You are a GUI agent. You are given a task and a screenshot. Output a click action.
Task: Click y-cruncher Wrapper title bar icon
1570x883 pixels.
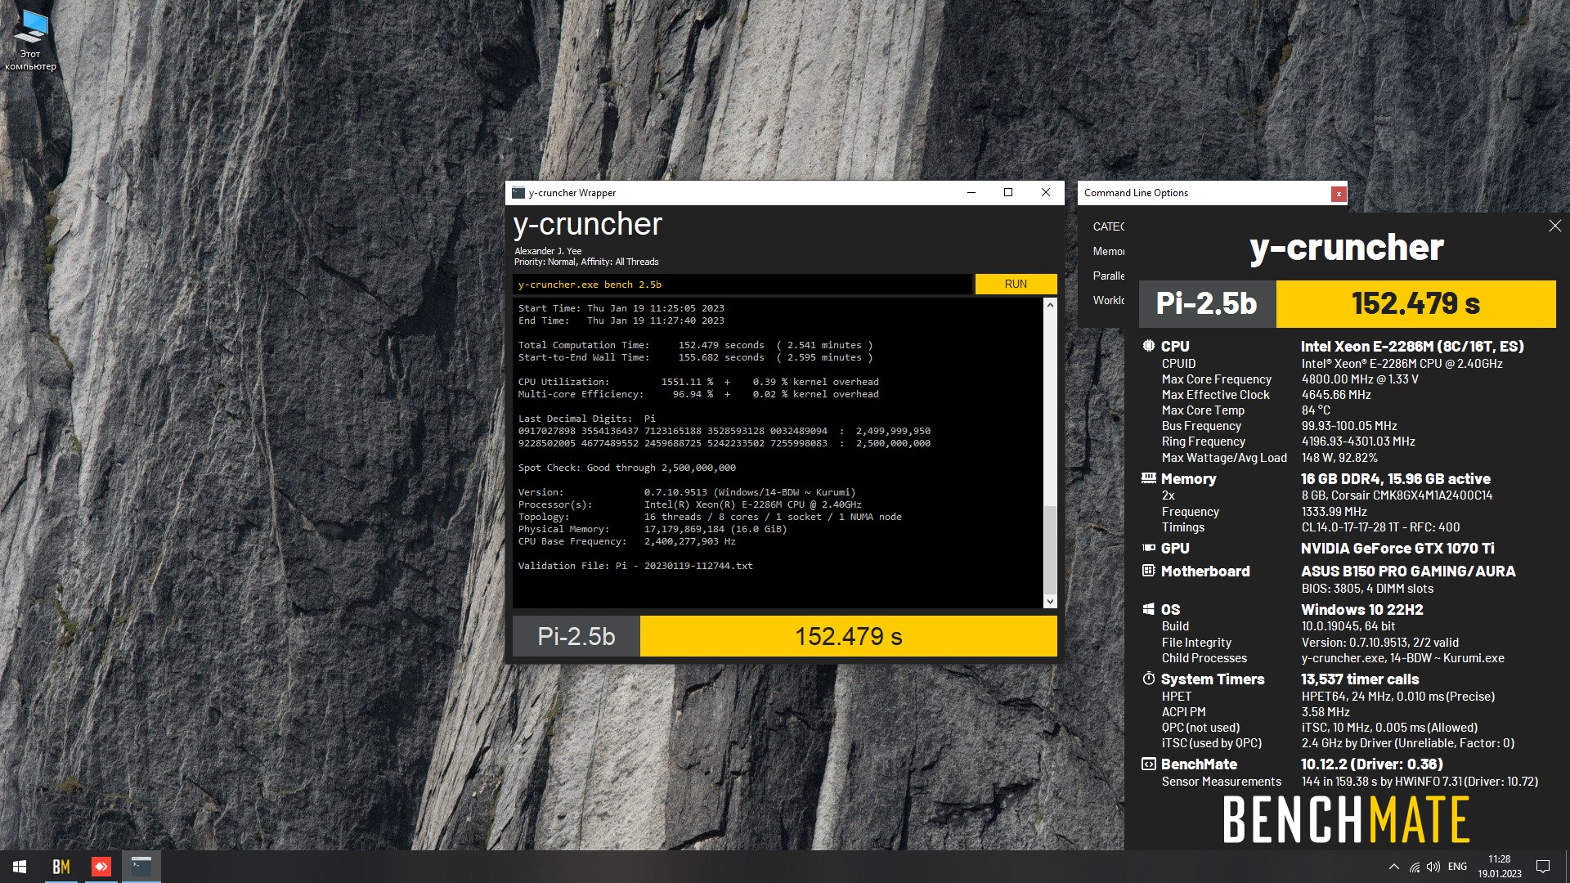[x=518, y=193]
